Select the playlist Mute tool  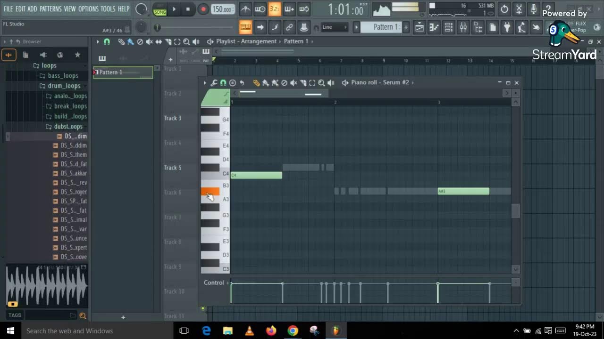[x=149, y=42]
